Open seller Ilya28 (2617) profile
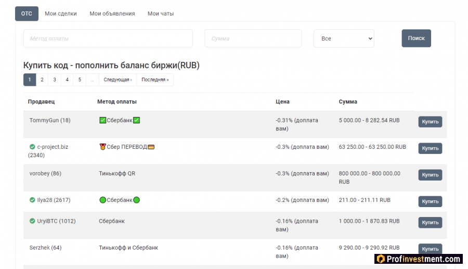 tap(54, 200)
